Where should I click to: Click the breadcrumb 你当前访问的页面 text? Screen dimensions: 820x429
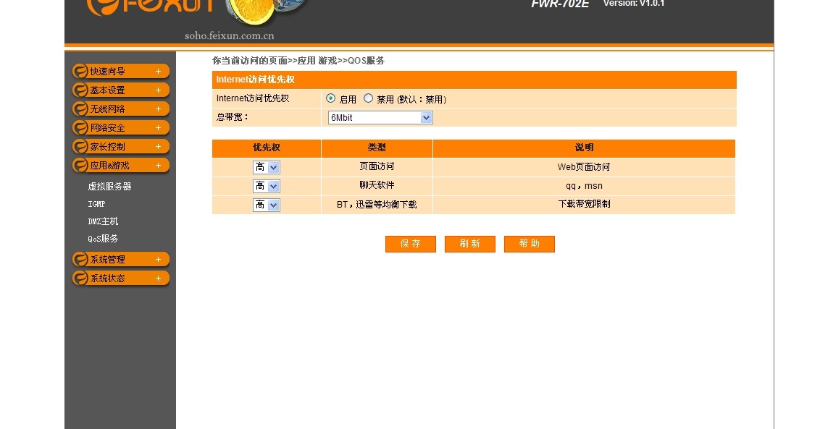tap(249, 61)
